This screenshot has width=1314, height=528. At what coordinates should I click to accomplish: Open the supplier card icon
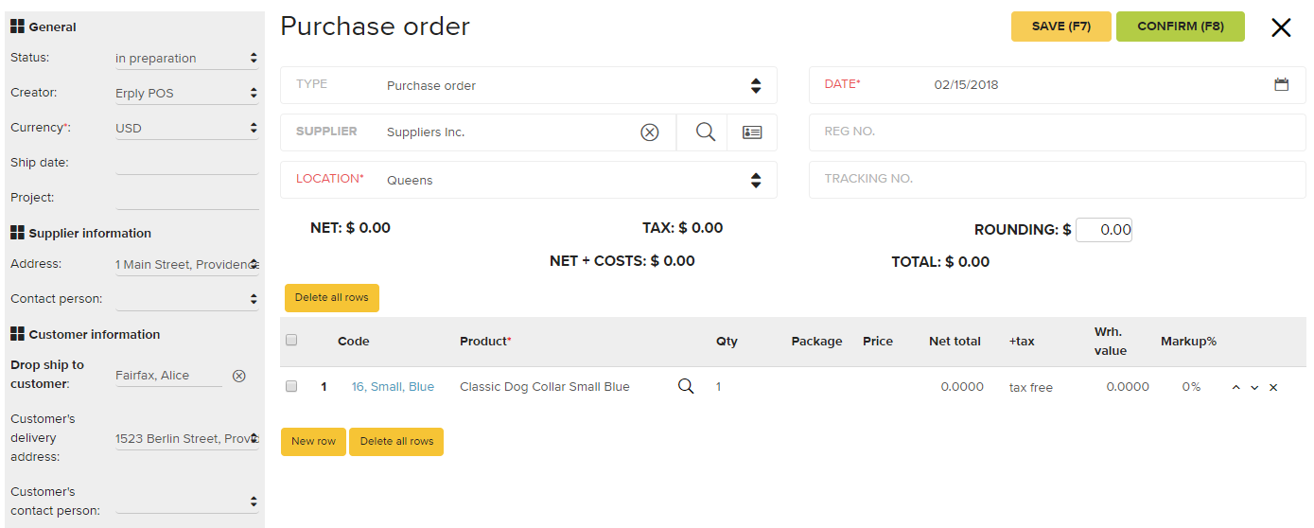point(752,132)
